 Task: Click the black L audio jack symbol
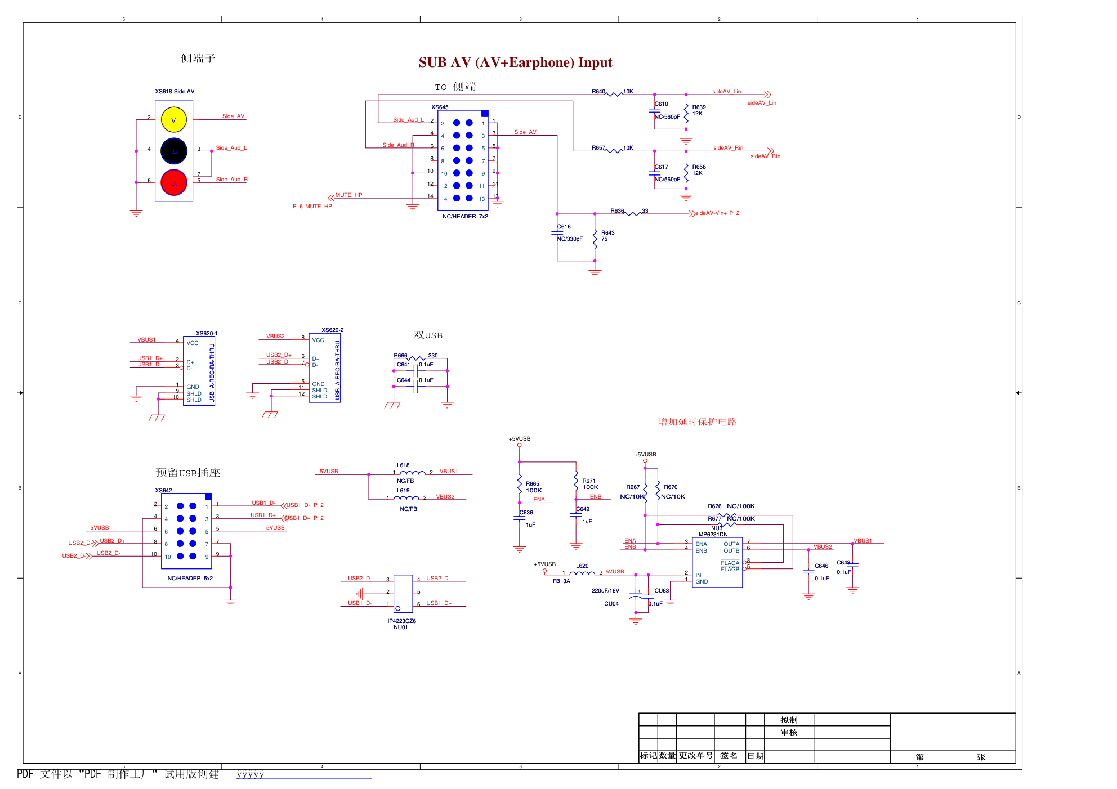coord(174,151)
